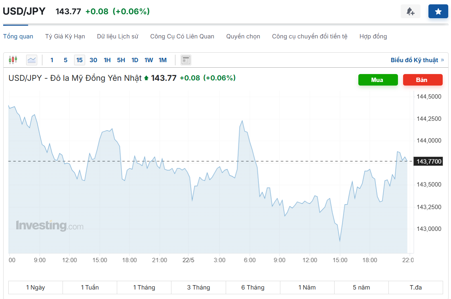Show the '1 Năm' range
The width and height of the screenshot is (451, 299).
[x=307, y=288]
